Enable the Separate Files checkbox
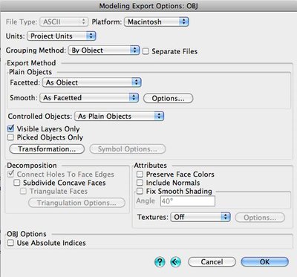The width and height of the screenshot is (297, 277). tap(146, 51)
